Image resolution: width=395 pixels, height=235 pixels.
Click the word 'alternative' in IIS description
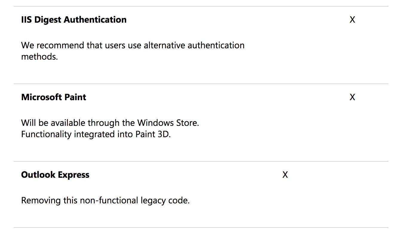[164, 46]
